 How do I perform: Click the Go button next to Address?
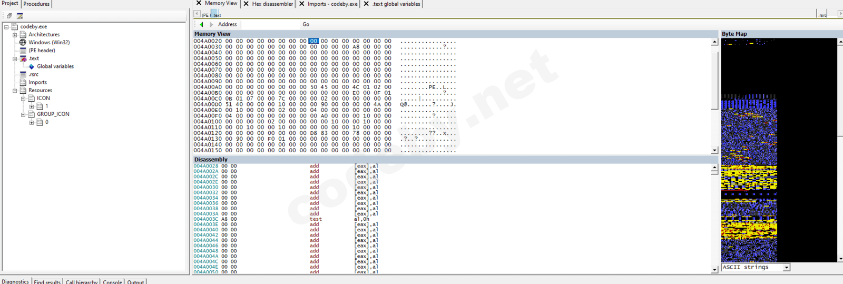[x=306, y=24]
